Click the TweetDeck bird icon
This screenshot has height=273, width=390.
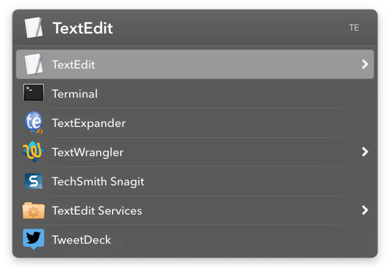coord(33,240)
